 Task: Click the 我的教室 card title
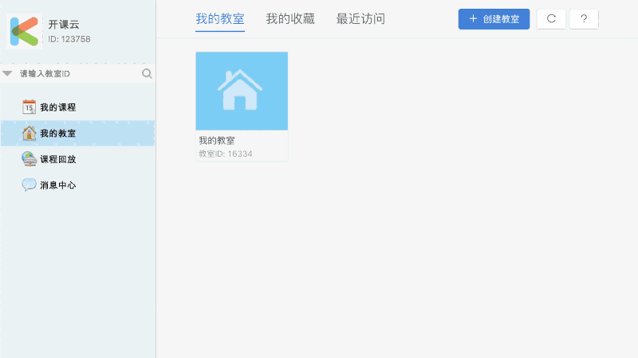click(217, 141)
